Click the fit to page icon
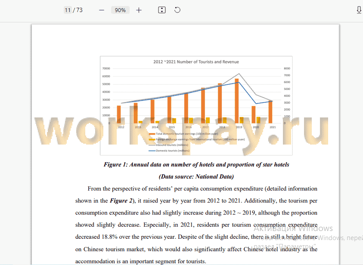 coord(161,10)
